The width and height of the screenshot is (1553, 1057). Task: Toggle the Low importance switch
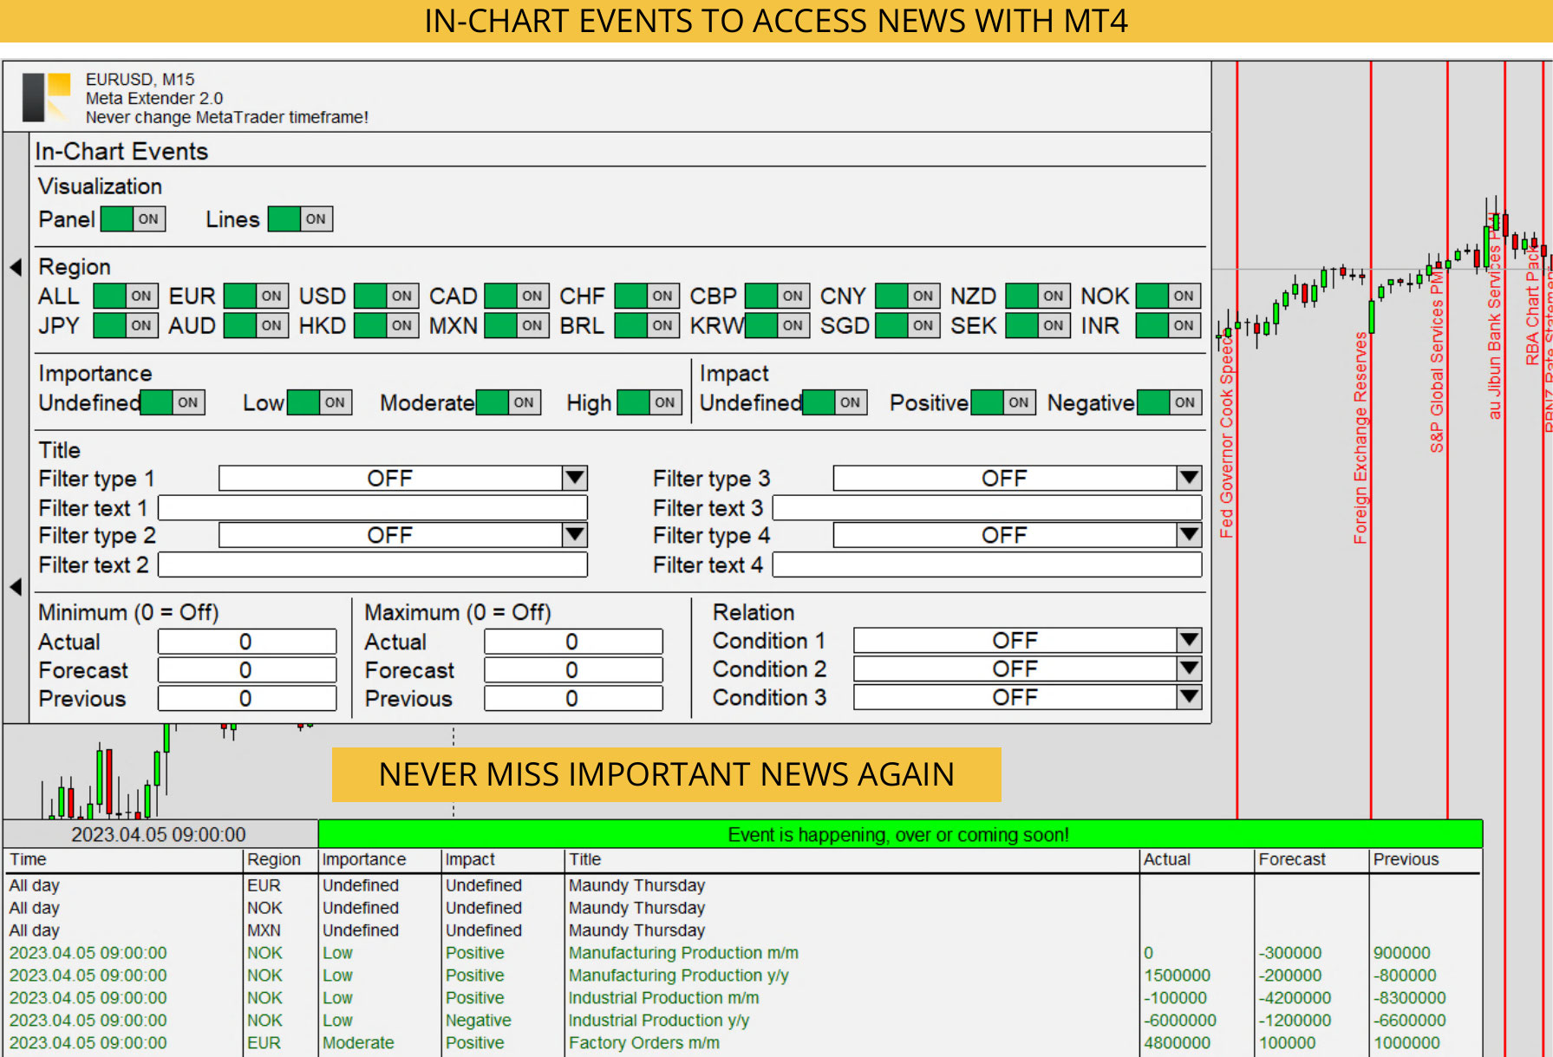coord(319,402)
